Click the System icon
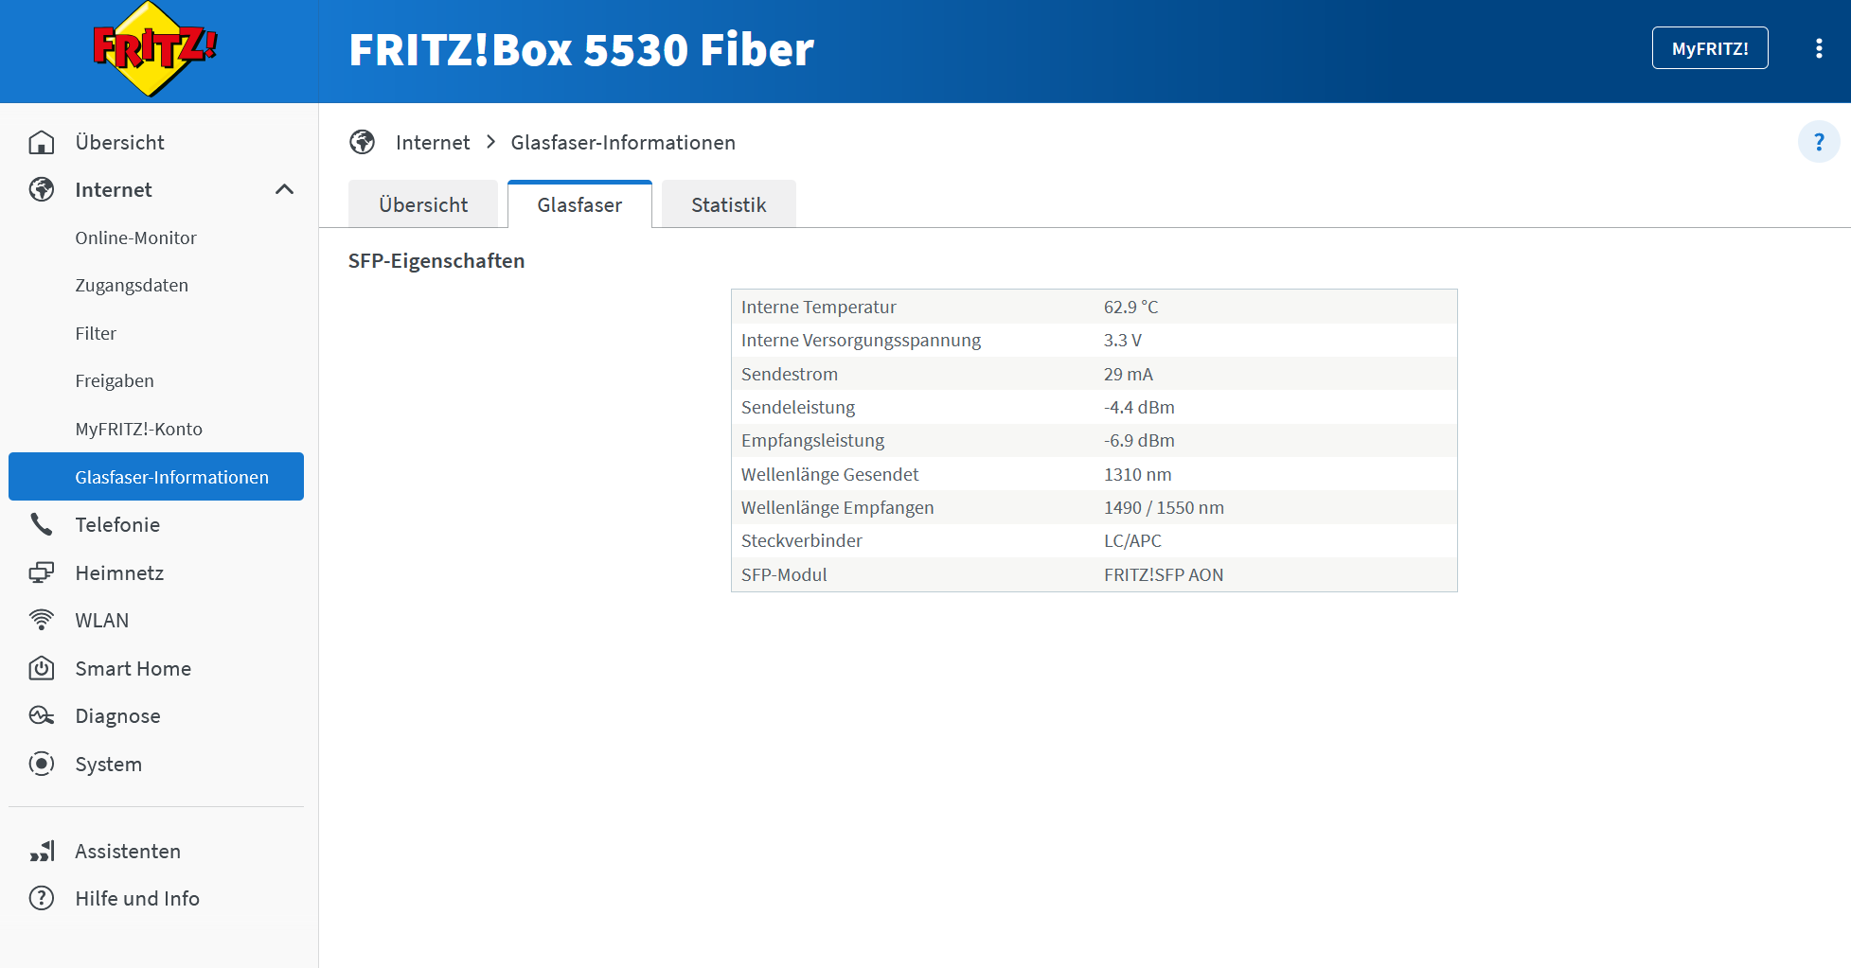The image size is (1851, 968). [42, 764]
